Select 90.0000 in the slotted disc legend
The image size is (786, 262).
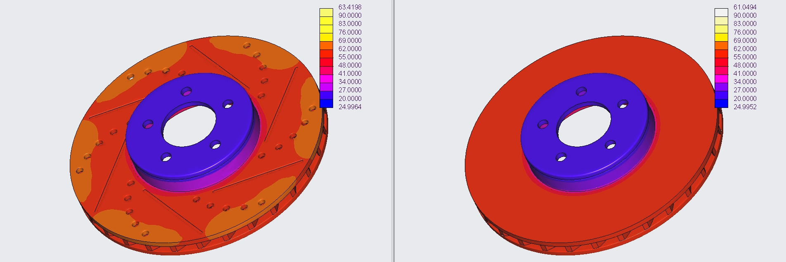[350, 15]
